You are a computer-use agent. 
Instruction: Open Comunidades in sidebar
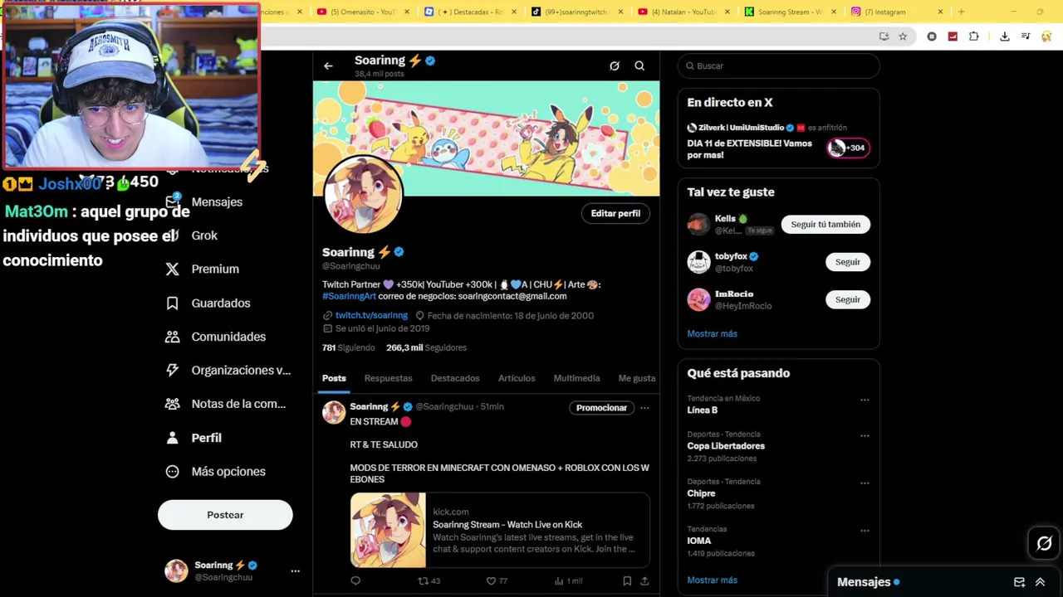tap(216, 337)
